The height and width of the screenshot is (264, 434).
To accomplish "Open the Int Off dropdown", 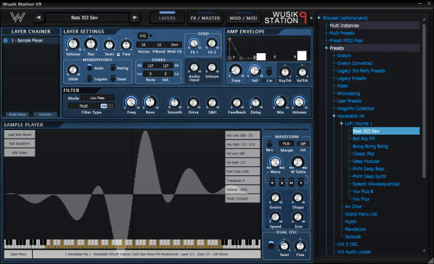I will 303,144.
